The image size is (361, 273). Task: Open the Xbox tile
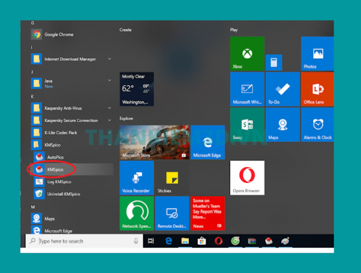pos(247,54)
